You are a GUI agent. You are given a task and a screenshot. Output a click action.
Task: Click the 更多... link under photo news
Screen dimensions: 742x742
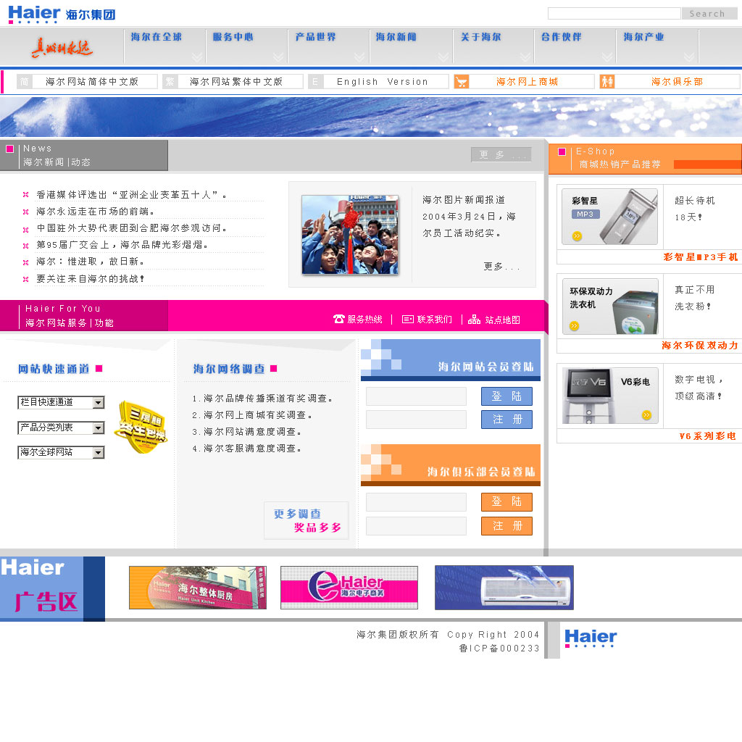coord(501,267)
